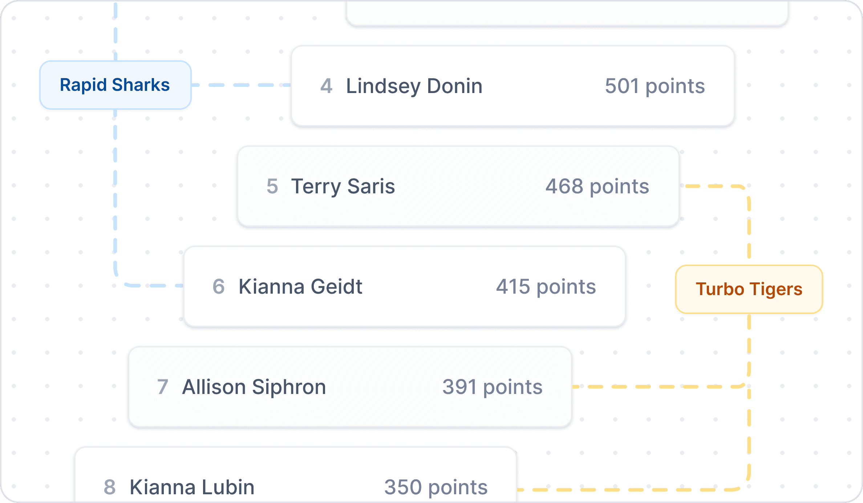Click the 501 points score
The width and height of the screenshot is (863, 503).
[655, 86]
